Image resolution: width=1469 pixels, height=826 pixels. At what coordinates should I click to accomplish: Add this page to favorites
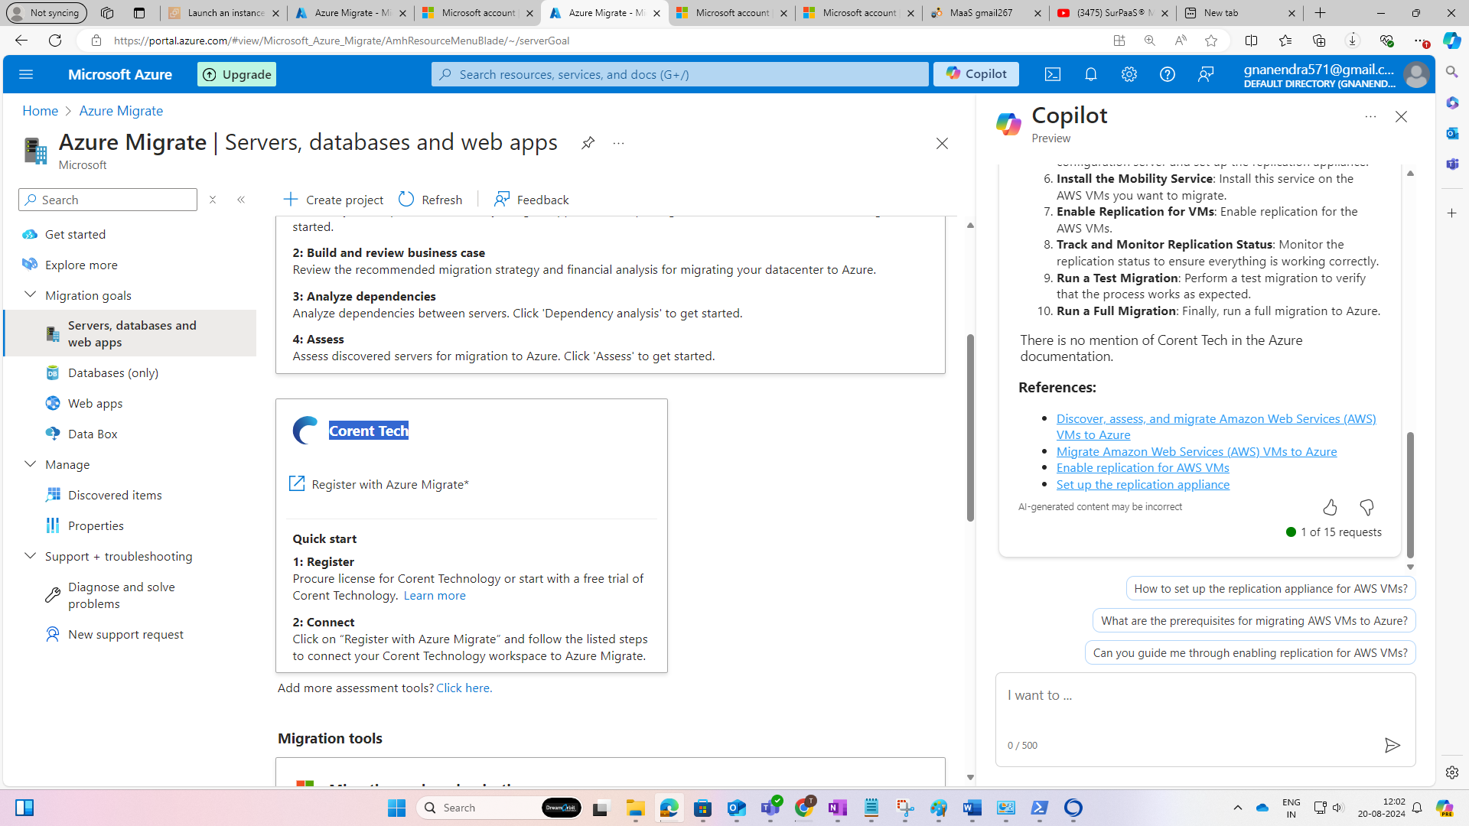pos(1211,41)
